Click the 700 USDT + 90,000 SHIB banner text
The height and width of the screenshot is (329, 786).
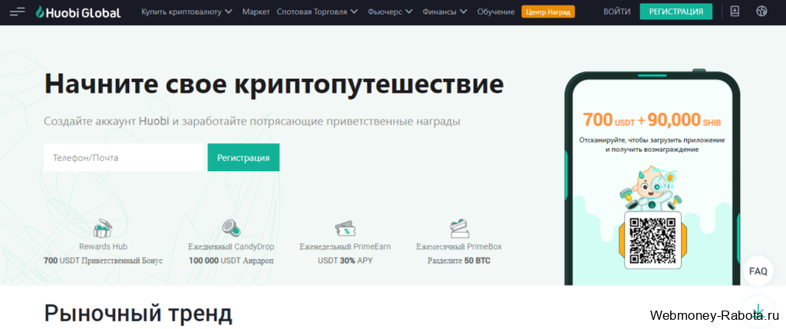[x=652, y=120]
